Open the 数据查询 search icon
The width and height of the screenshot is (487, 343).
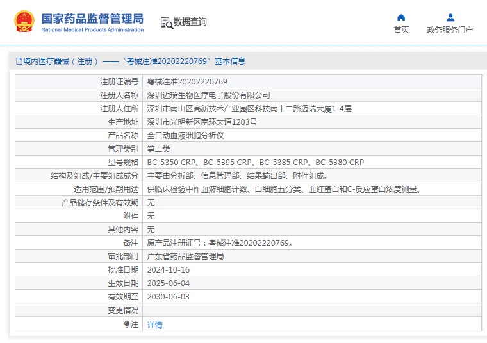[167, 23]
